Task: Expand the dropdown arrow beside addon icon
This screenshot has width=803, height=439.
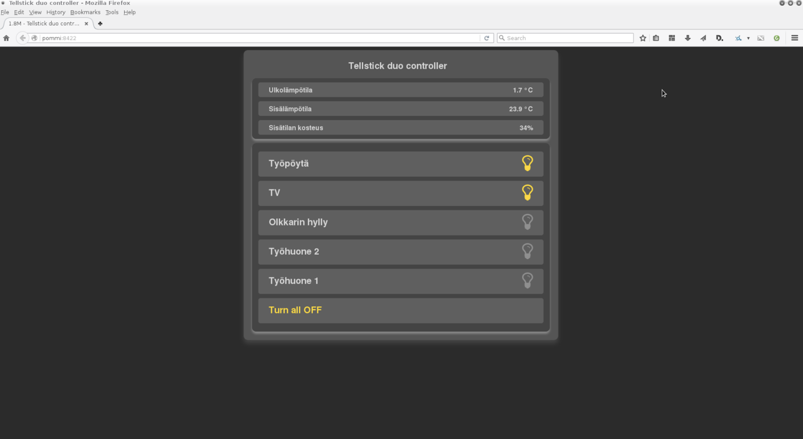Action: pyautogui.click(x=748, y=38)
